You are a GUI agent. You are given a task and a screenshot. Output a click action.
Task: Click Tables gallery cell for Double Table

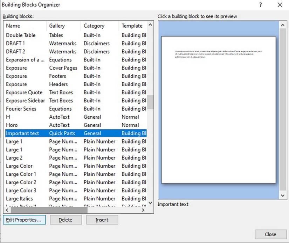pos(56,35)
